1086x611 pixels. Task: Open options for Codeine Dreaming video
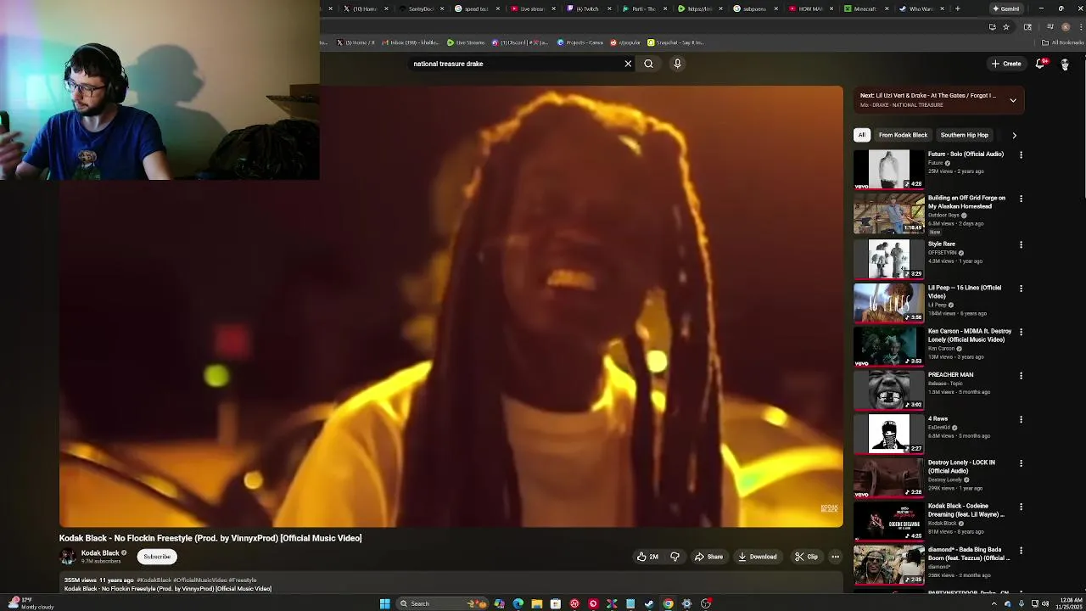click(x=1021, y=507)
